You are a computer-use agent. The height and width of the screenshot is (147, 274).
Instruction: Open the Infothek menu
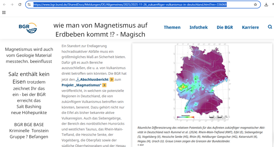coord(198,27)
